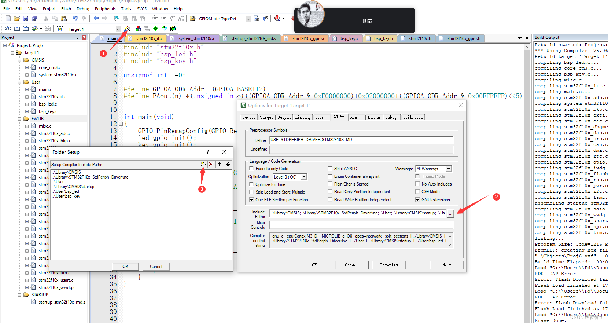Click into the Misc Controls field
This screenshot has height=323, width=608.
pyautogui.click(x=361, y=225)
